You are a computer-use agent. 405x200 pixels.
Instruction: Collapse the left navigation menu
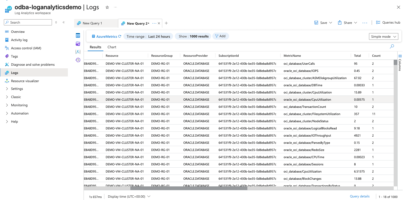click(x=64, y=22)
